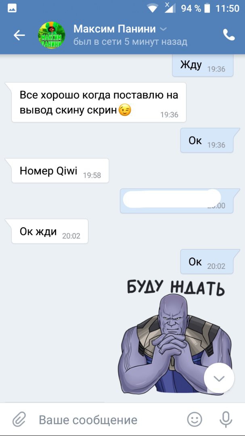Select the "Ок жди" message bubble
The height and width of the screenshot is (436, 245).
point(50,231)
